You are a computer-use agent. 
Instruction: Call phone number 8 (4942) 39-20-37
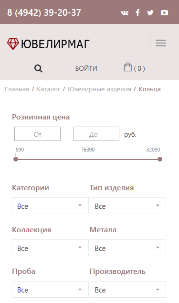(44, 13)
